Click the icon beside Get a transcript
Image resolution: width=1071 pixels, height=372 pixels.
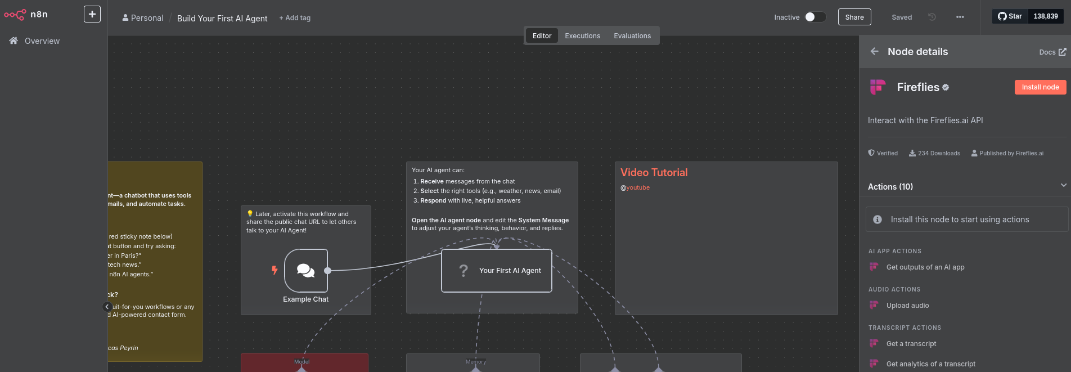point(874,343)
